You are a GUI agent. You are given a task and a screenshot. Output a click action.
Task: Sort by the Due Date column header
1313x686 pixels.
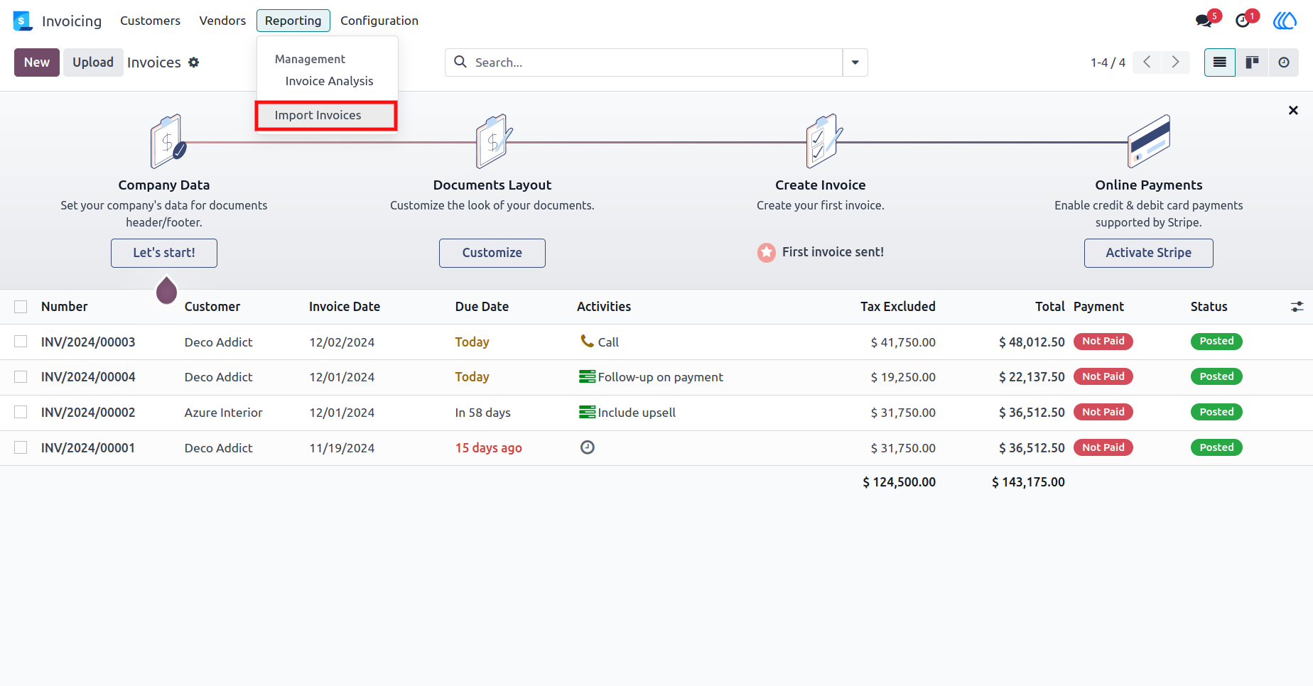click(x=482, y=307)
